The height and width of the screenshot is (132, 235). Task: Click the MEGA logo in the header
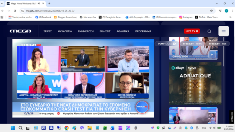[x=20, y=31]
